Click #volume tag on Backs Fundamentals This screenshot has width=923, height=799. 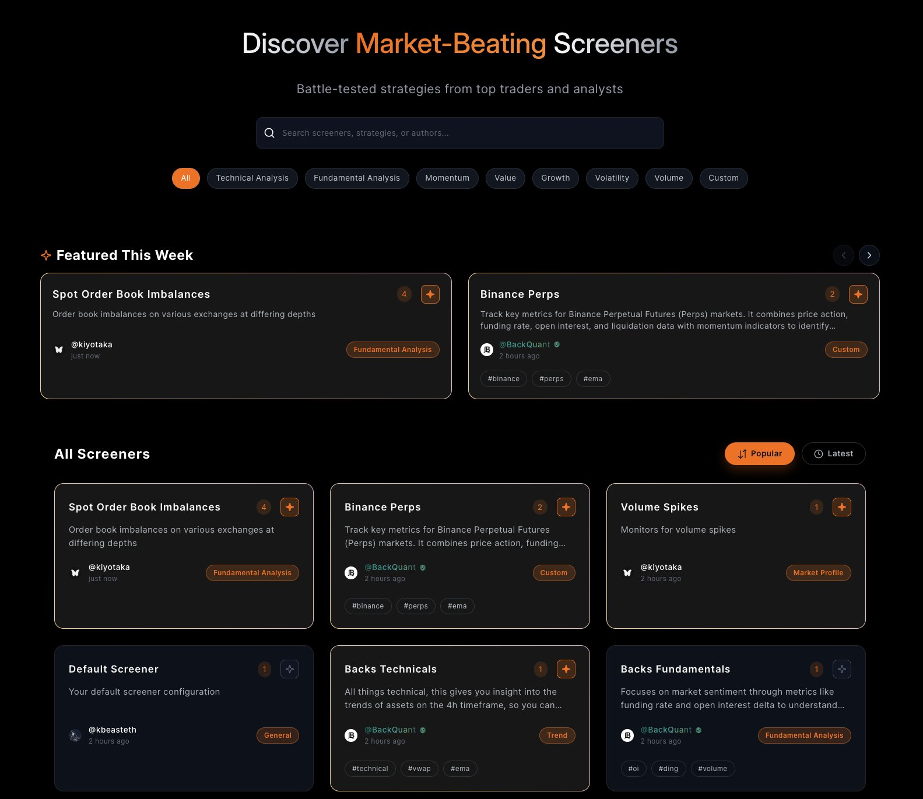click(713, 769)
